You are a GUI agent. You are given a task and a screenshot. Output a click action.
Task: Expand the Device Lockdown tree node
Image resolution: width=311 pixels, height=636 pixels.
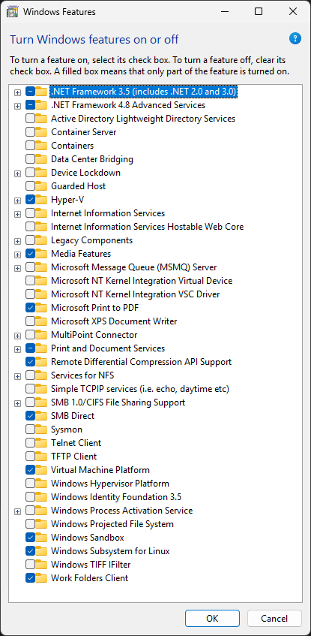coord(17,173)
